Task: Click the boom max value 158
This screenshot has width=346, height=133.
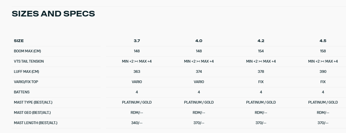Action: coord(323,51)
